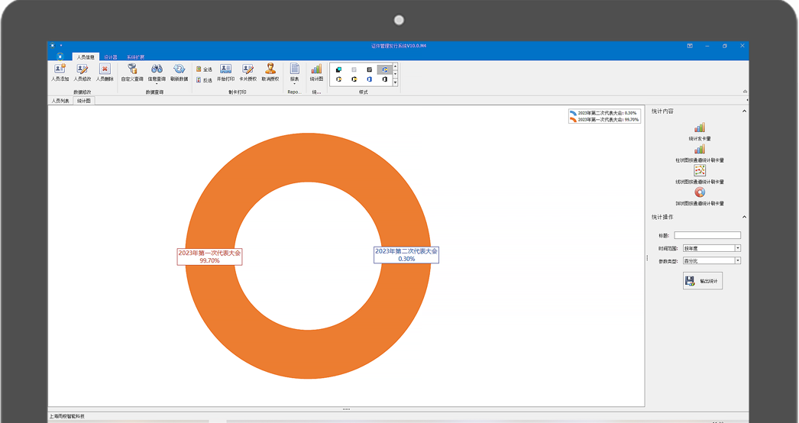Click the 2023年第二次代表大会 0.30% chart label
This screenshot has width=799, height=423.
tap(406, 255)
